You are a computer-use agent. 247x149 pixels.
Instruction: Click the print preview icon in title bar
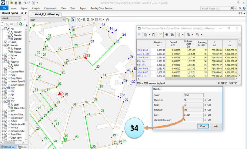[x=33, y=3]
